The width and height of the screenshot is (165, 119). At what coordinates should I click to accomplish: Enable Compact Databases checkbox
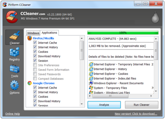pyautogui.click(x=35, y=78)
